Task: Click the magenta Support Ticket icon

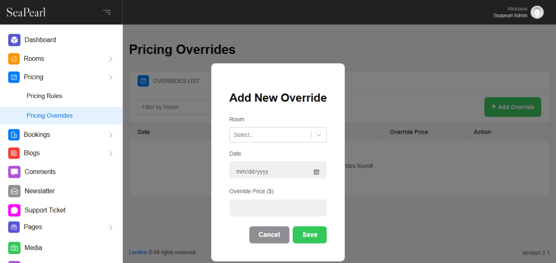Action: click(14, 210)
